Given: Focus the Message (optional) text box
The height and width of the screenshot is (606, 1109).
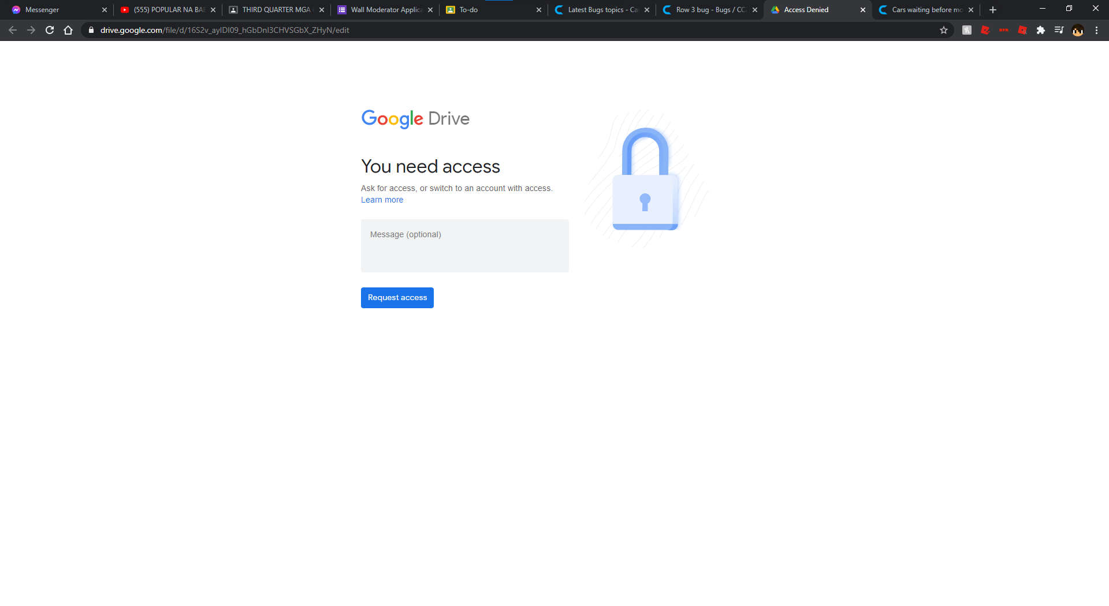Looking at the screenshot, I should [x=464, y=246].
